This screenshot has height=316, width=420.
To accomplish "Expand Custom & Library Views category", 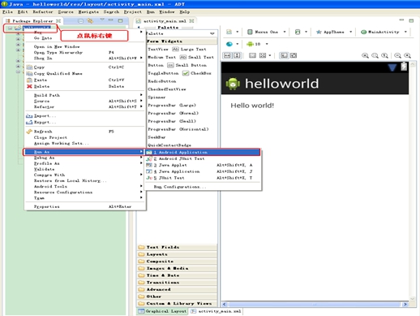I will (178, 304).
